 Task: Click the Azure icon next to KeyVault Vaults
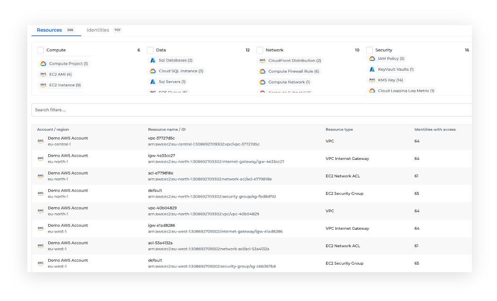(372, 69)
